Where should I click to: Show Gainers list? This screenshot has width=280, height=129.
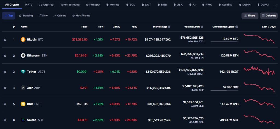pyautogui.click(x=60, y=16)
